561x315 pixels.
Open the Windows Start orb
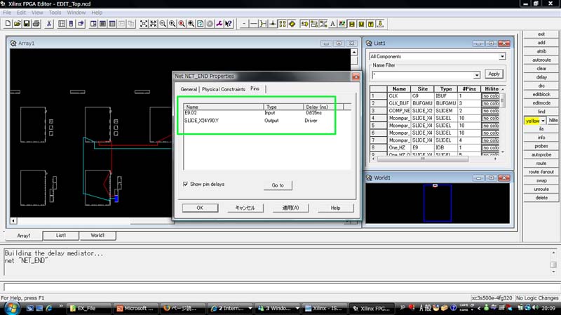pyautogui.click(x=11, y=308)
